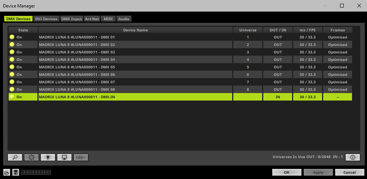The image size is (367, 179).
Task: Click Optimized cell in DMX 07 row
Action: tap(337, 82)
